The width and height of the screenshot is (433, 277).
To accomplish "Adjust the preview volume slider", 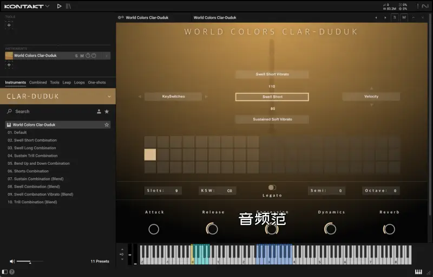I will pos(30,261).
